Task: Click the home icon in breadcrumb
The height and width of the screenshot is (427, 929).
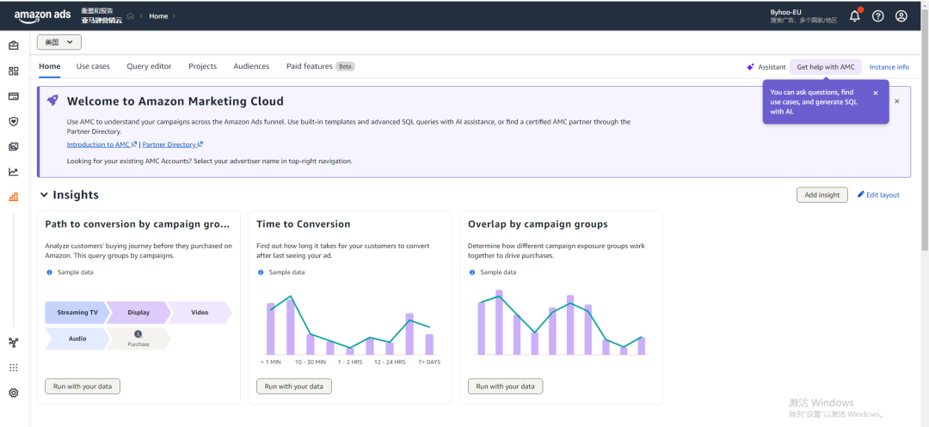Action: point(131,15)
